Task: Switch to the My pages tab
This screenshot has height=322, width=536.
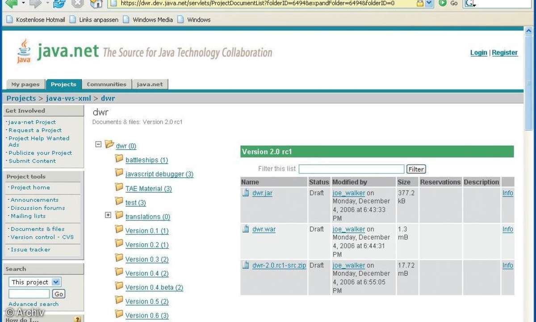Action: (25, 84)
